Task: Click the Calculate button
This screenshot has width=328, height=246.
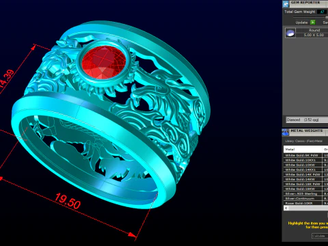Action: [x=320, y=236]
